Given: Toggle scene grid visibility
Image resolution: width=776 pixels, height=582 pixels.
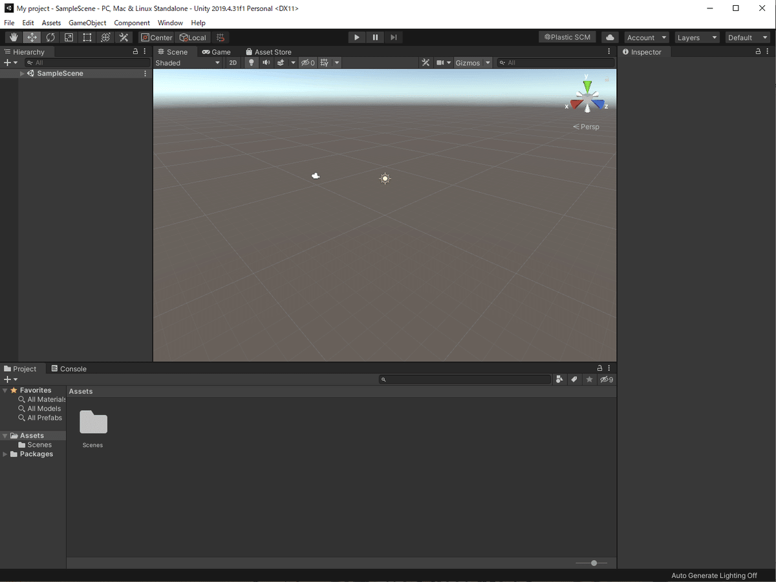Looking at the screenshot, I should [325, 63].
